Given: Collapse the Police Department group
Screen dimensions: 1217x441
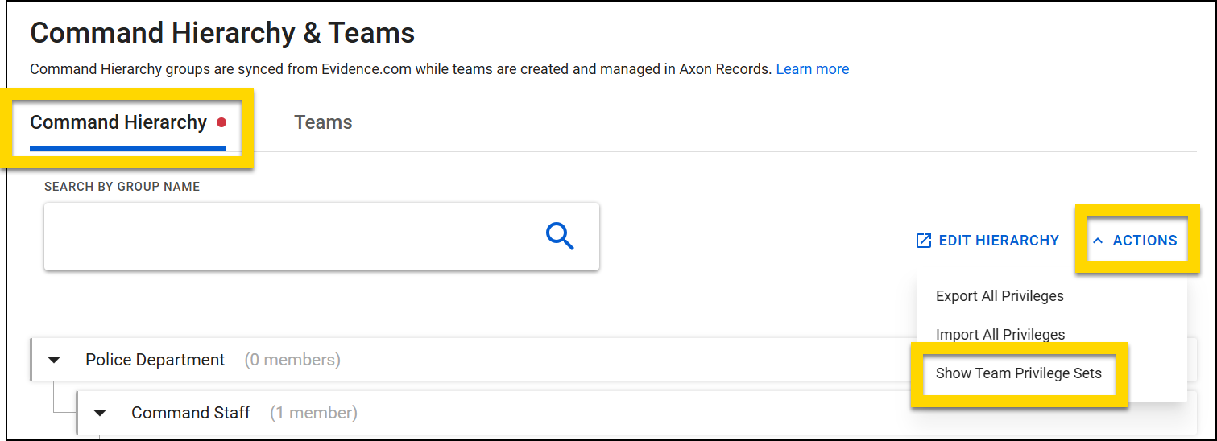Looking at the screenshot, I should (x=55, y=361).
